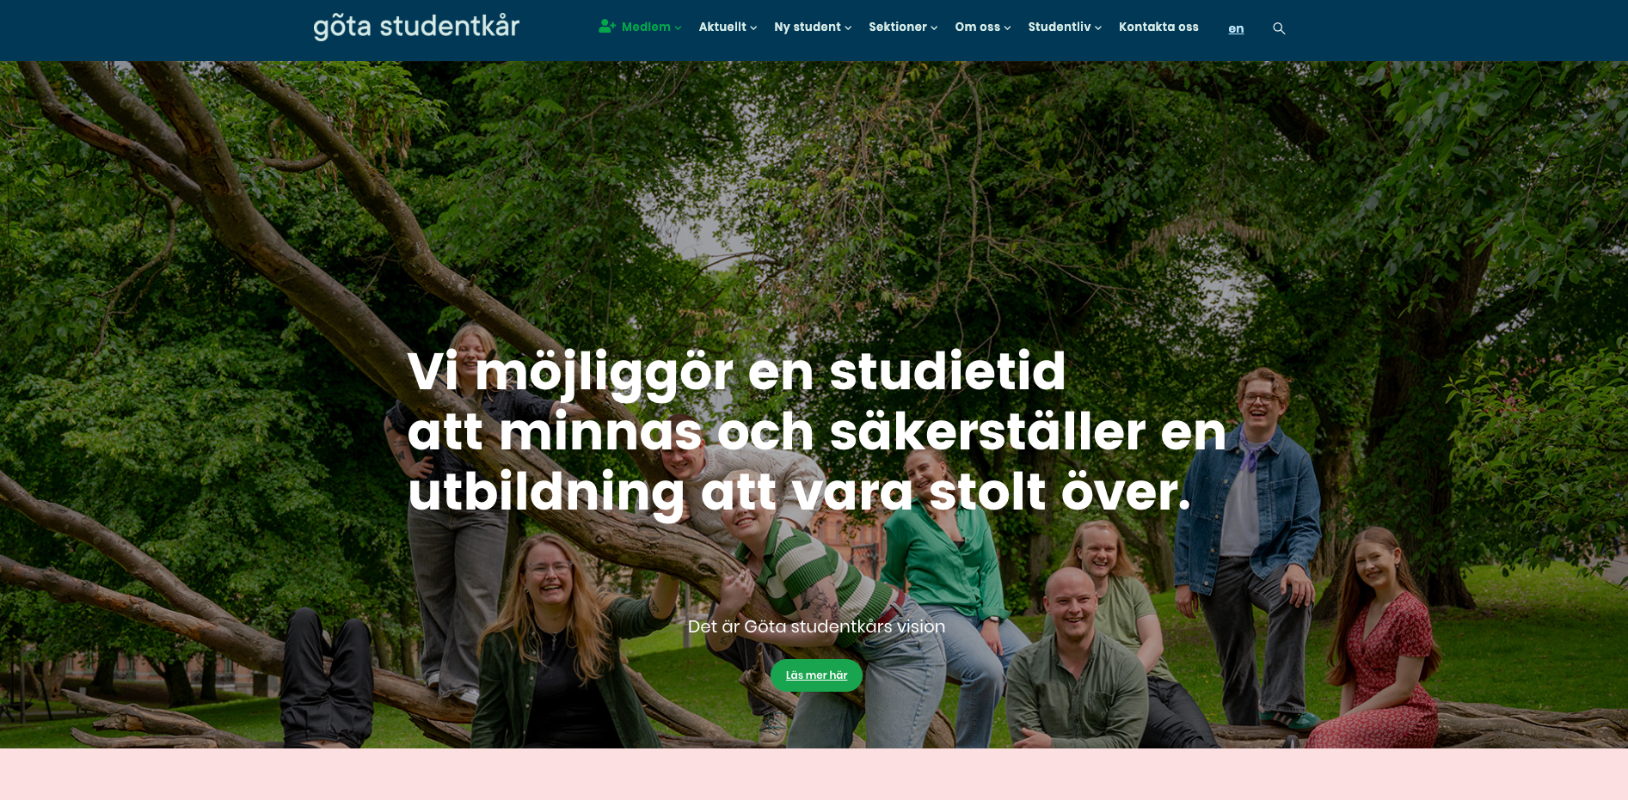Expand the chevron beside Sektioner
Viewport: 1628px width, 800px height.
pos(934,27)
